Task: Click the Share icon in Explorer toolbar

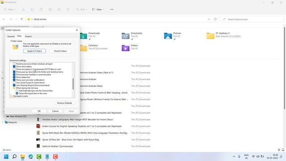Action: click(59, 9)
